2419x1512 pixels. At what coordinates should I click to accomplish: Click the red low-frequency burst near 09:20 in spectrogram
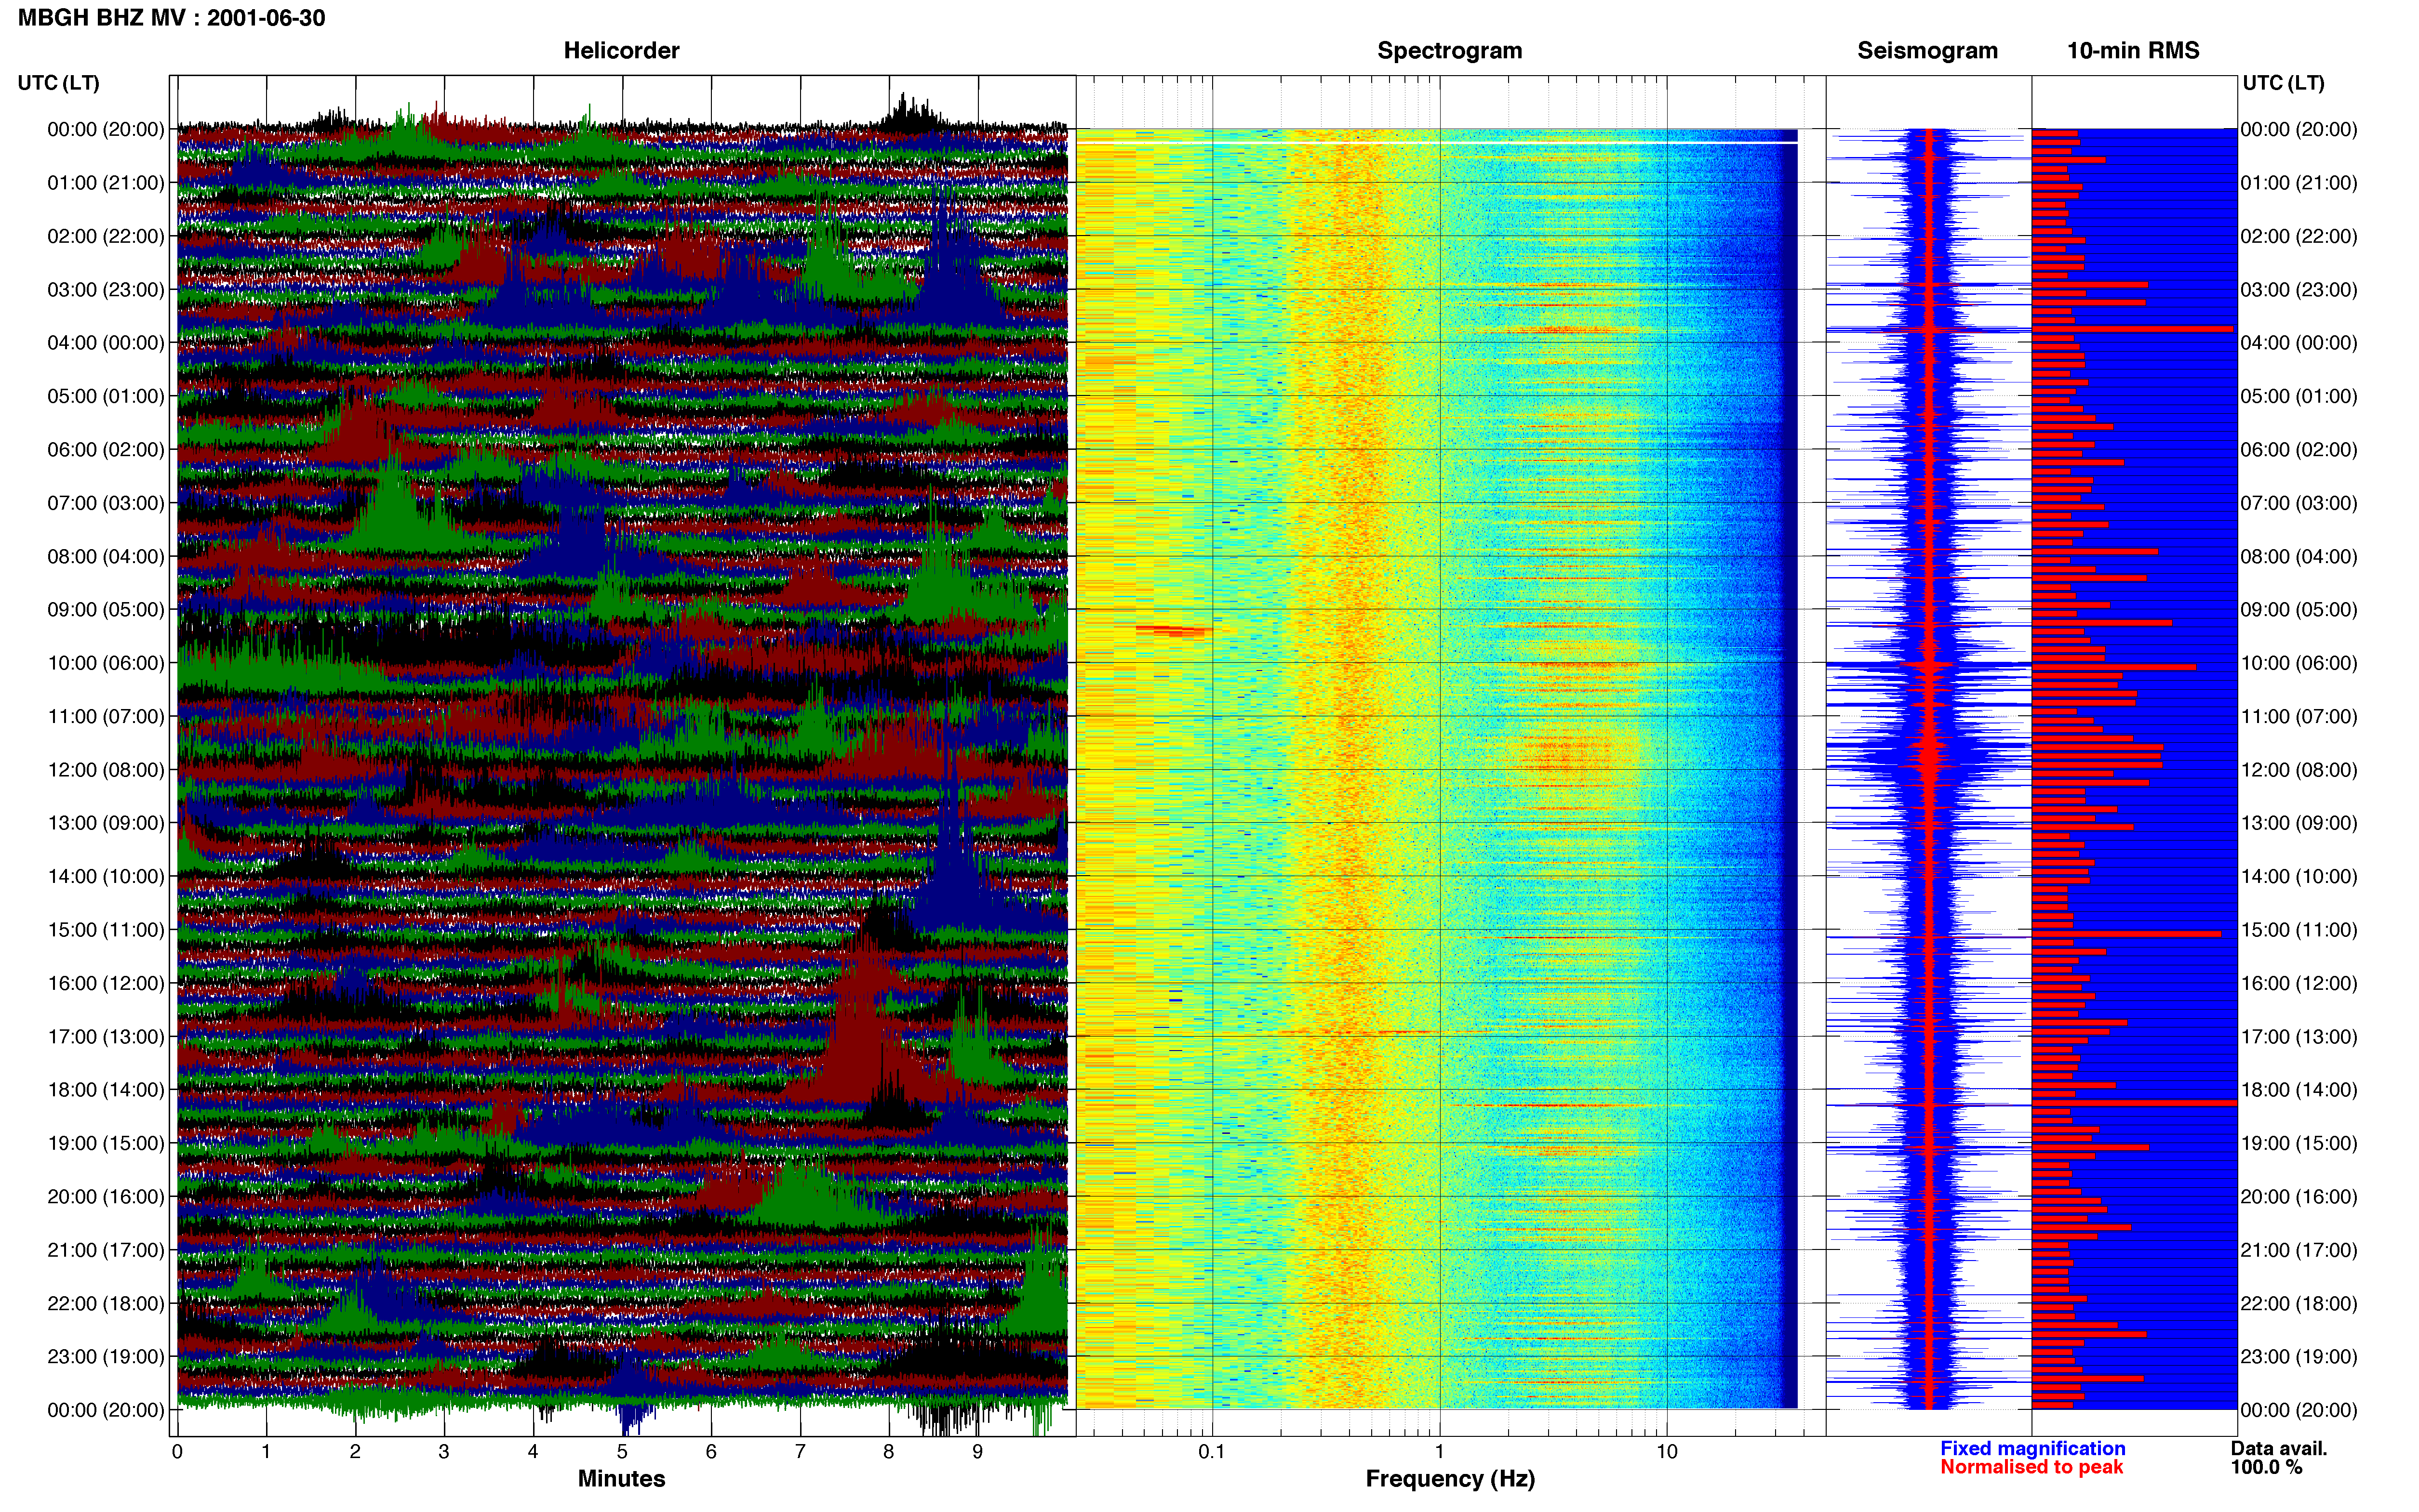click(x=1174, y=630)
